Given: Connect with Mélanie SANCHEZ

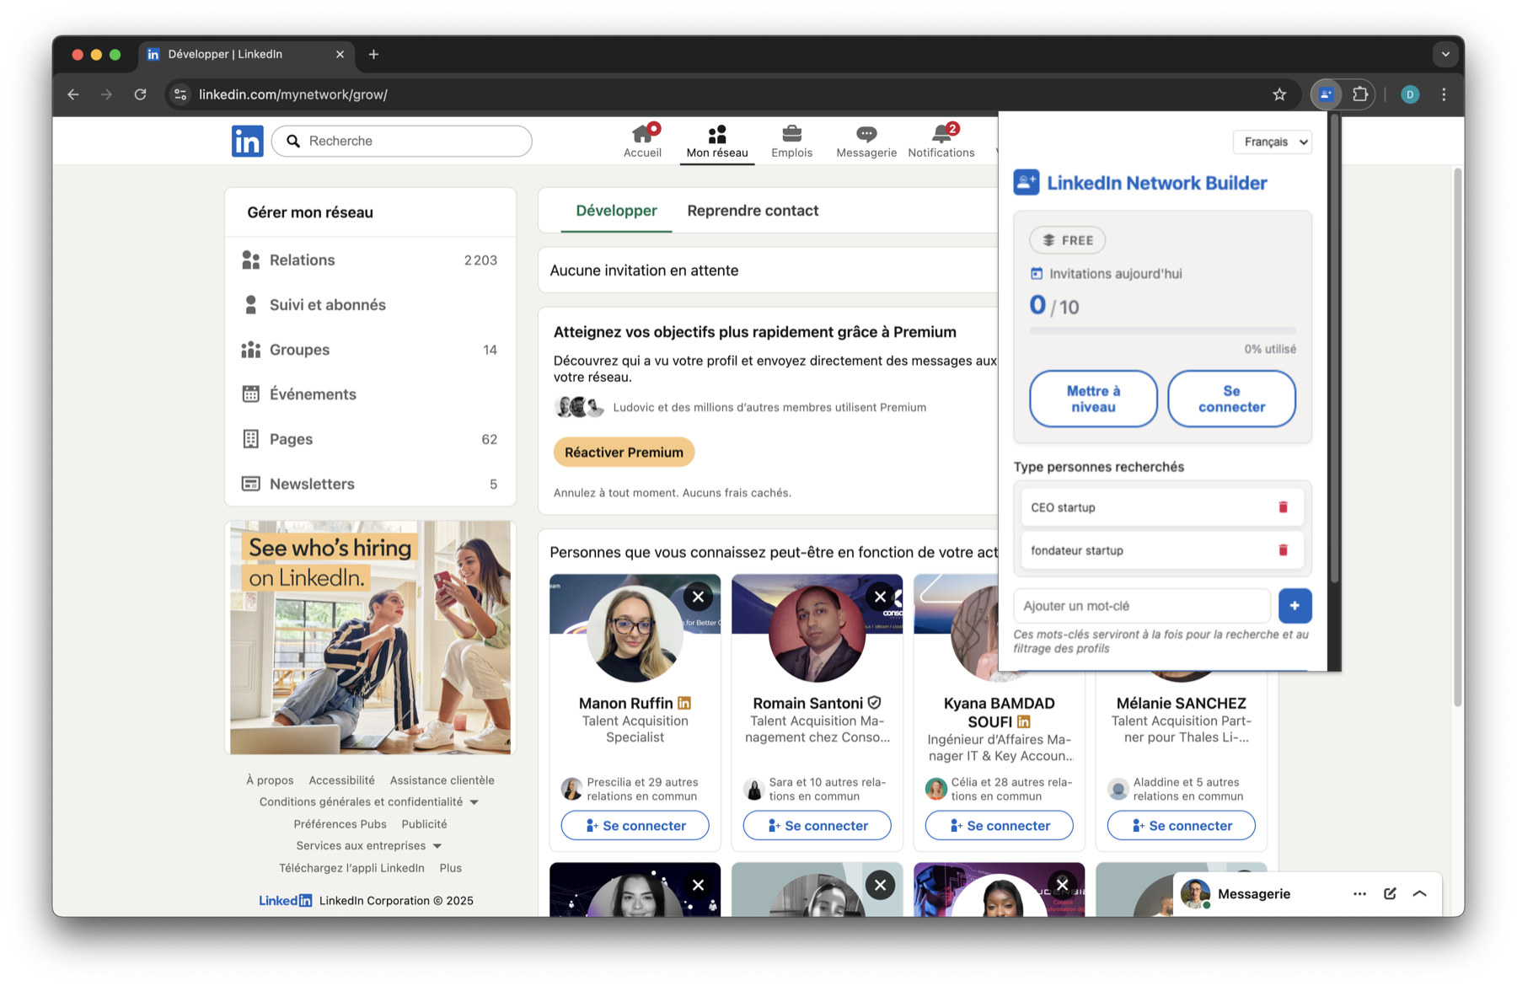Looking at the screenshot, I should 1181,826.
